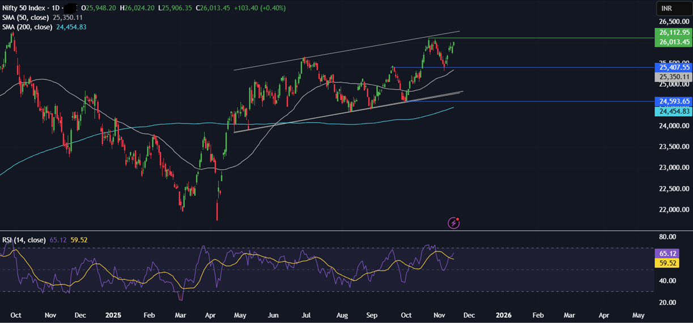Click the cyan 24,454.83 SMA price label
Screen dimensions: 693x323
[x=674, y=111]
